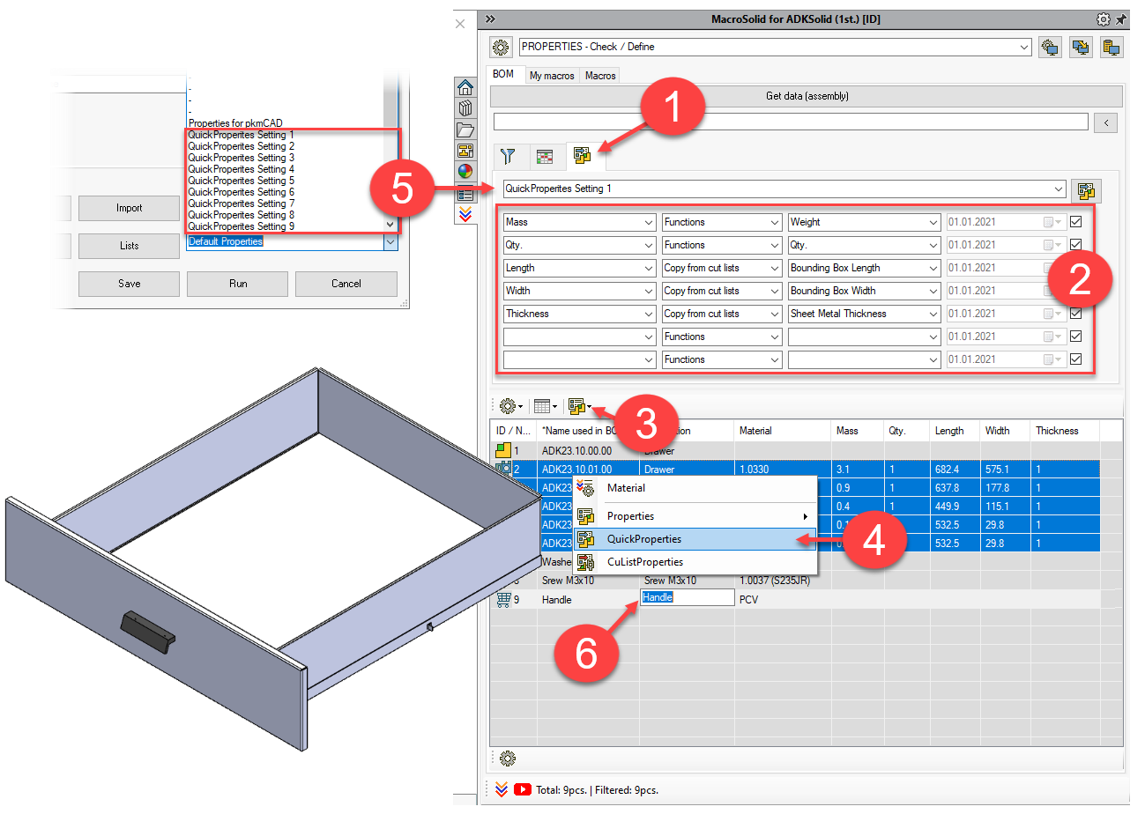Click the Import button in left dialog
Screen dimensions: 1145x814
(129, 208)
